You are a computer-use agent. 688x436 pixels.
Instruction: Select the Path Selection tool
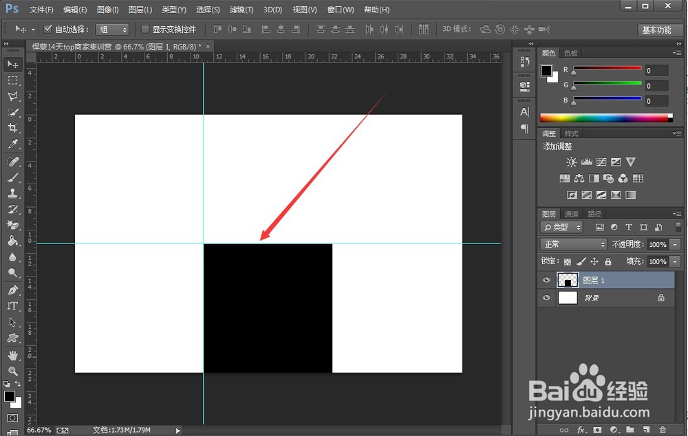tap(12, 322)
